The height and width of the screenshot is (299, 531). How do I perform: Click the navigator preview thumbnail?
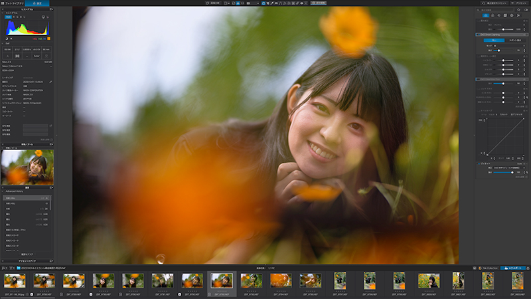pyautogui.click(x=27, y=167)
